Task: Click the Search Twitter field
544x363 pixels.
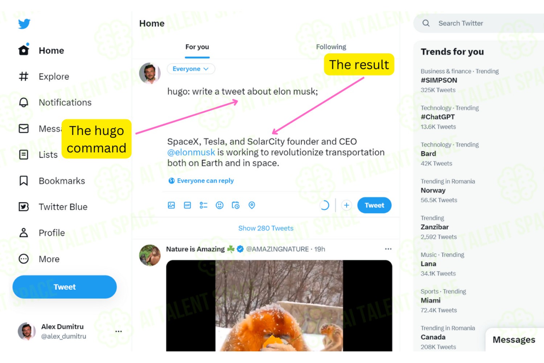Action: [x=479, y=23]
